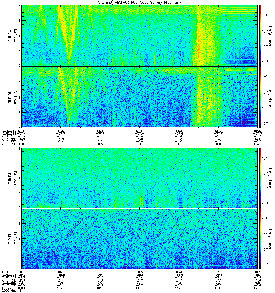Click the THC X_RE_GSE value 48.6
Screen dimensions: 275x293
(21, 272)
